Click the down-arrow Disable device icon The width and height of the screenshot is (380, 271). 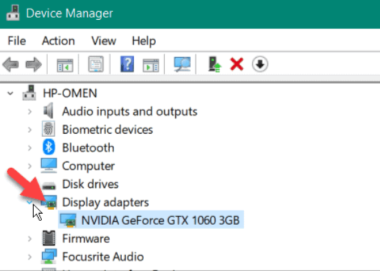[x=260, y=65]
